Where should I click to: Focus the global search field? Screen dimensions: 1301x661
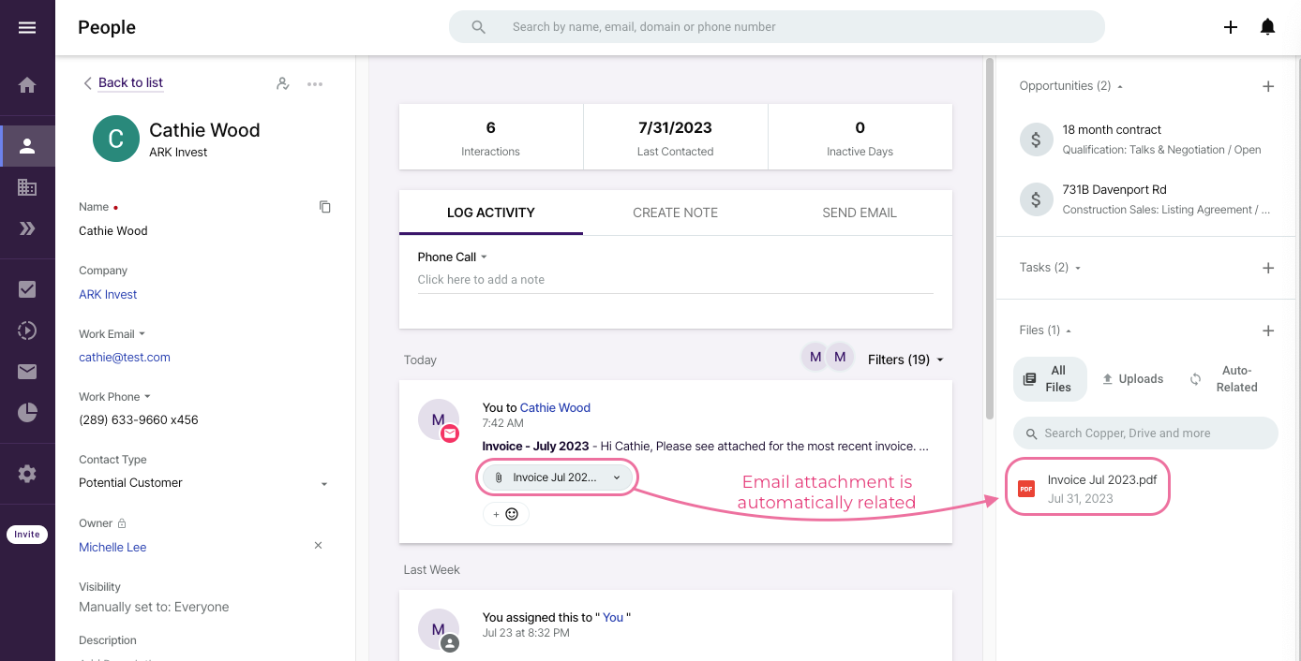click(777, 27)
